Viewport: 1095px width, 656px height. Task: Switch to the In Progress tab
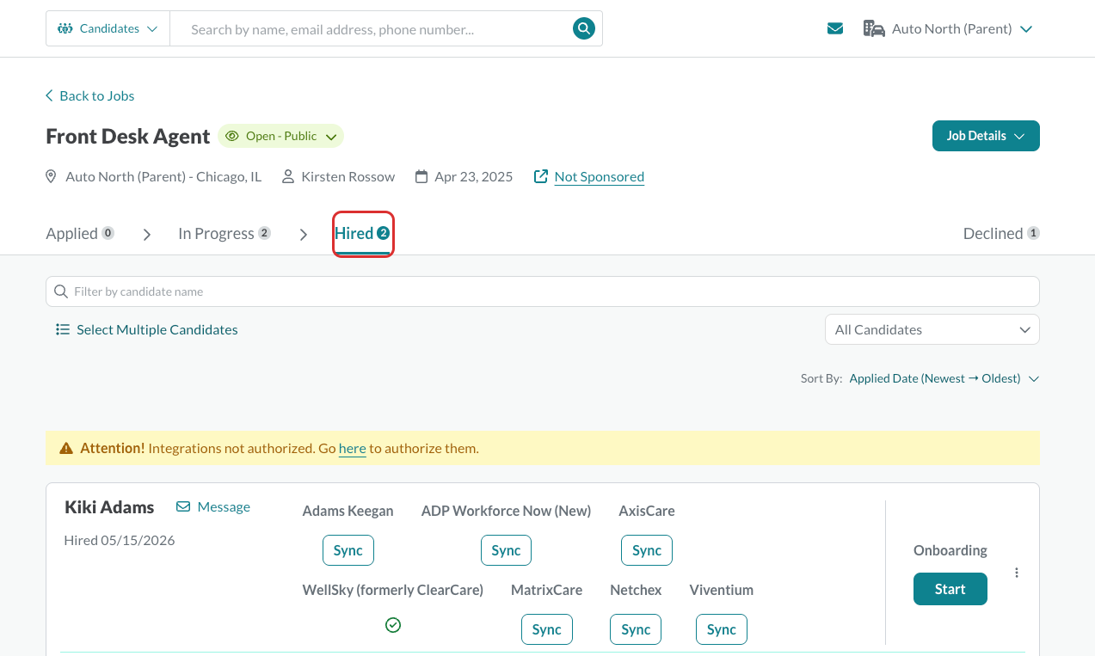pyautogui.click(x=225, y=233)
